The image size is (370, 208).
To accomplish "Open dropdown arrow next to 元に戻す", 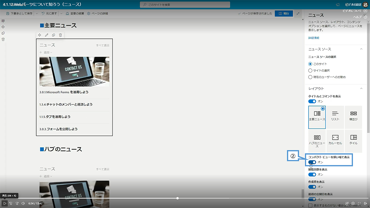I will 61,14.
